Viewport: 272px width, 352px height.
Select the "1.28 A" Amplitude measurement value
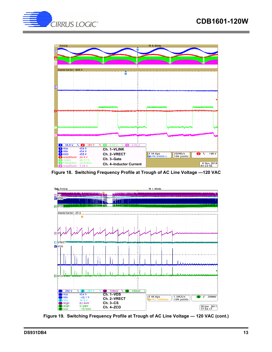tap(84, 166)
